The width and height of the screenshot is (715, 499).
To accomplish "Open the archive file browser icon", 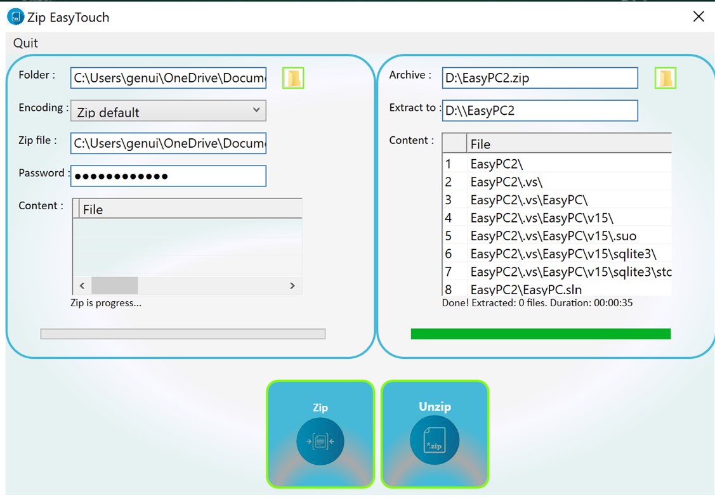I will coord(665,77).
